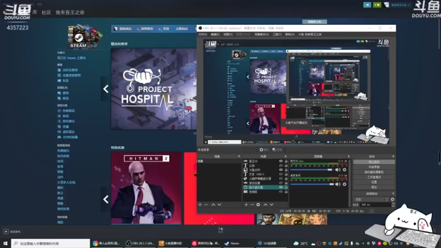
Task: Open Chrome from the taskbar
Action: point(107,243)
